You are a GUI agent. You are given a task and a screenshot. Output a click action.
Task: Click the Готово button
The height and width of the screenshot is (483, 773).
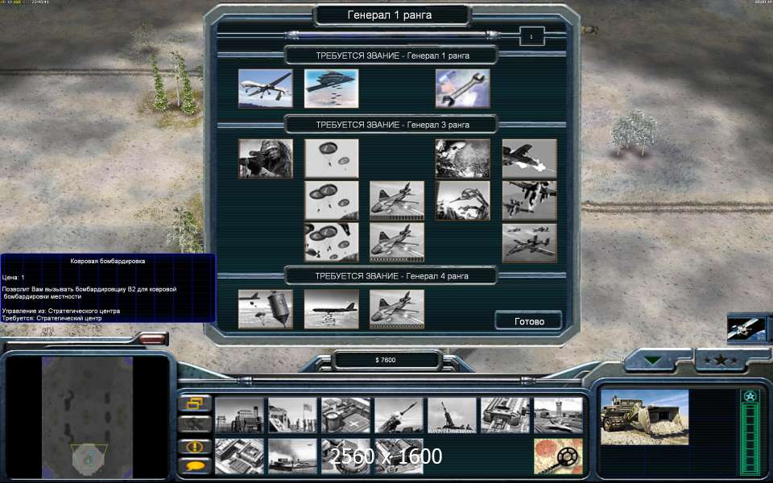528,321
